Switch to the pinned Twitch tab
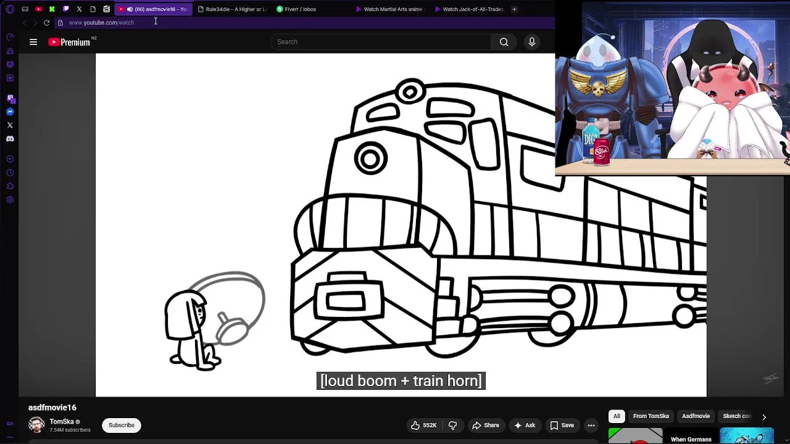 click(x=65, y=9)
